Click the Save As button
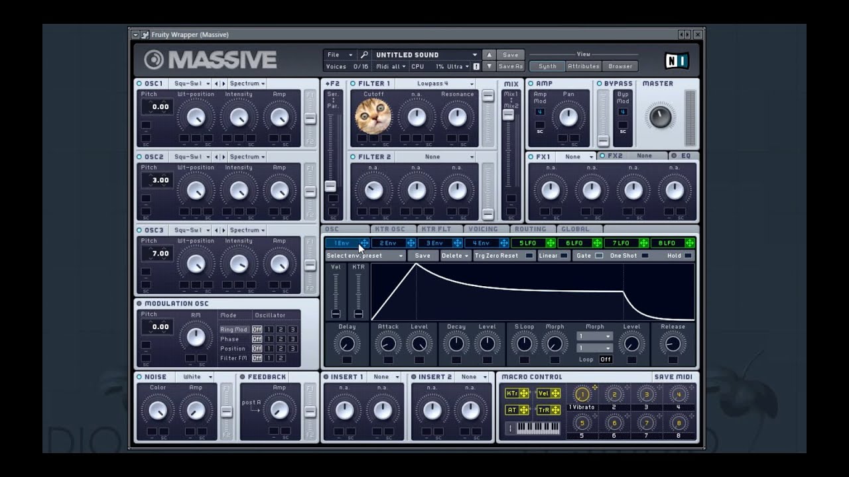Viewport: 849px width, 477px height. click(510, 66)
